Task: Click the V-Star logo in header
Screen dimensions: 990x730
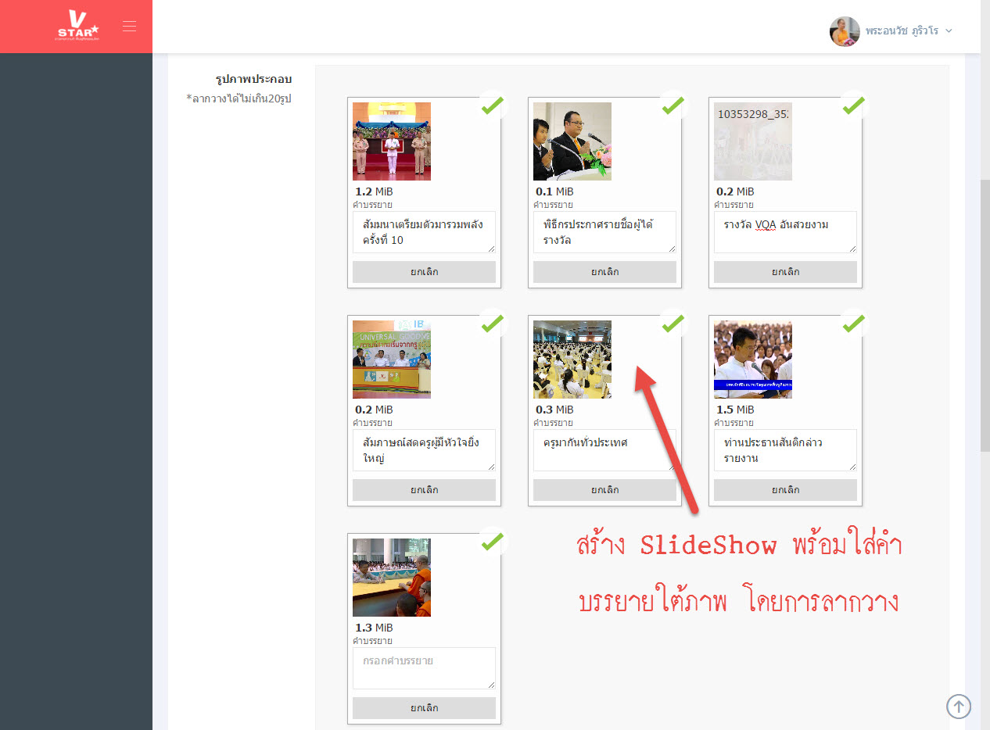Action: [x=77, y=25]
